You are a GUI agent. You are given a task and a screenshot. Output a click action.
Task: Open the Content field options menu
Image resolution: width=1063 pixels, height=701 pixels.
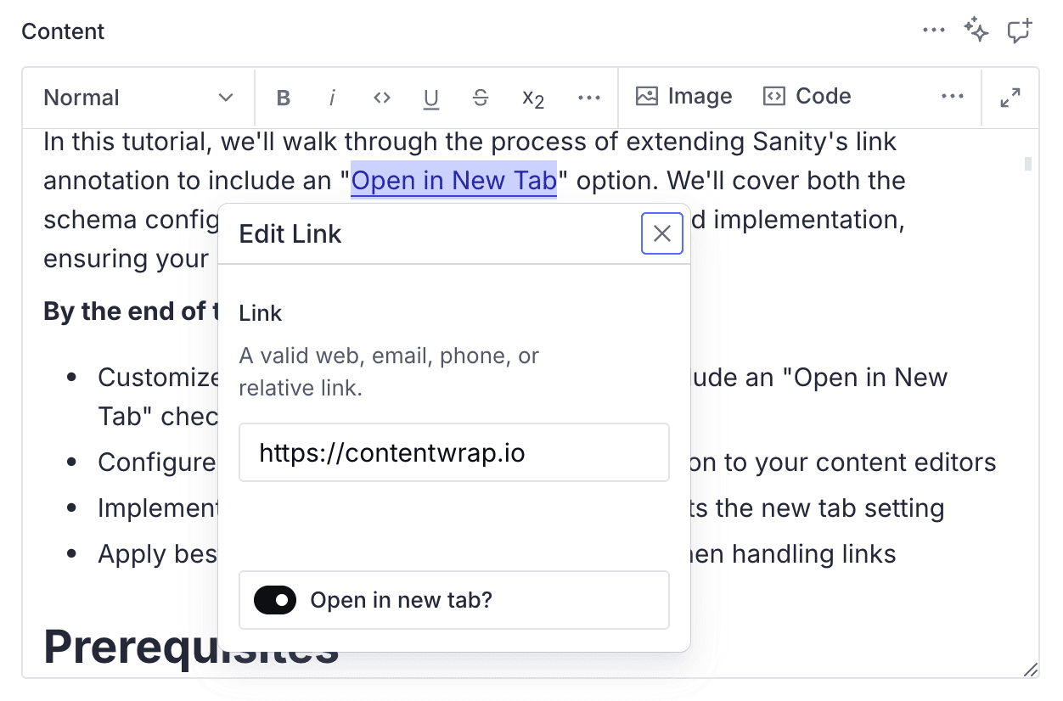[x=933, y=30]
